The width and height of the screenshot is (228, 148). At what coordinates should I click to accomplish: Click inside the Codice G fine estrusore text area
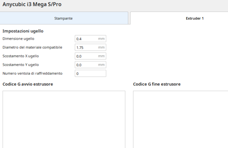[180, 119]
